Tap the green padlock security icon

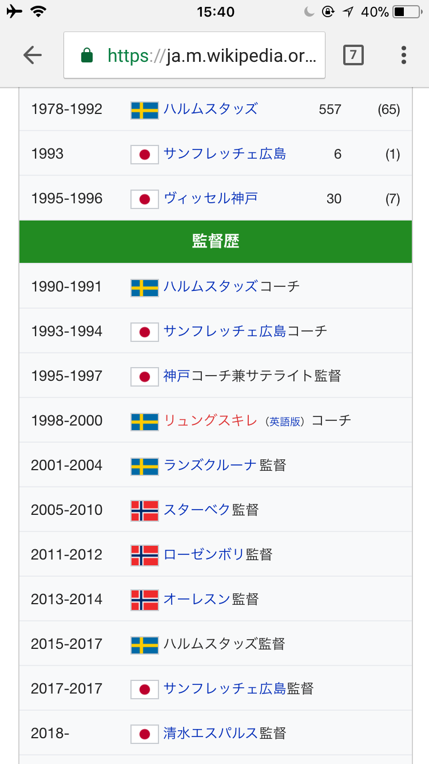(x=87, y=56)
